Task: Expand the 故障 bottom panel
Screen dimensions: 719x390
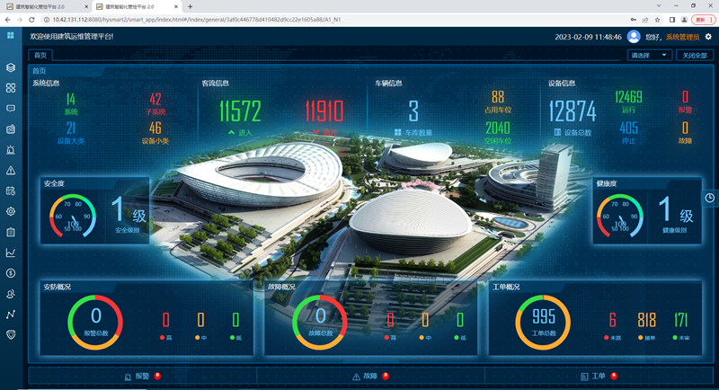Action: pos(370,376)
